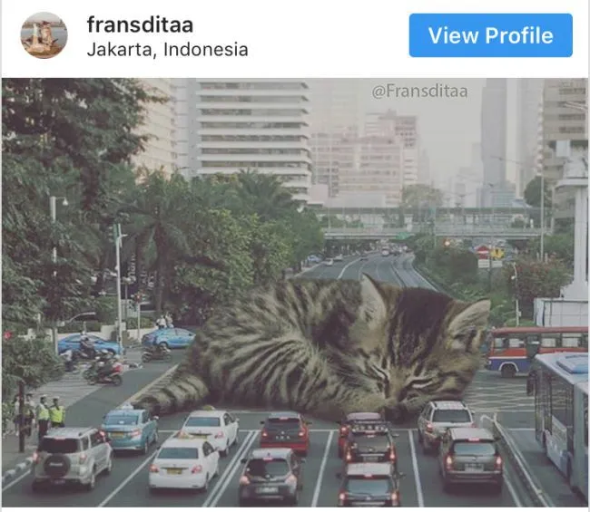590x512 pixels.
Task: Click the @Fransditaa watermark on the photo
Action: coord(419,91)
